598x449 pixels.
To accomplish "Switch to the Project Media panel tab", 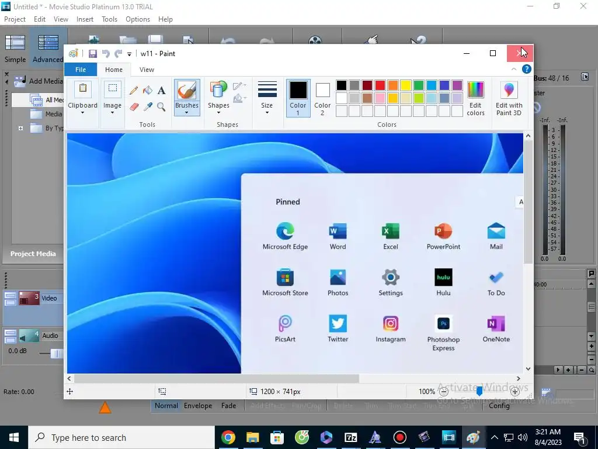I will 33,254.
